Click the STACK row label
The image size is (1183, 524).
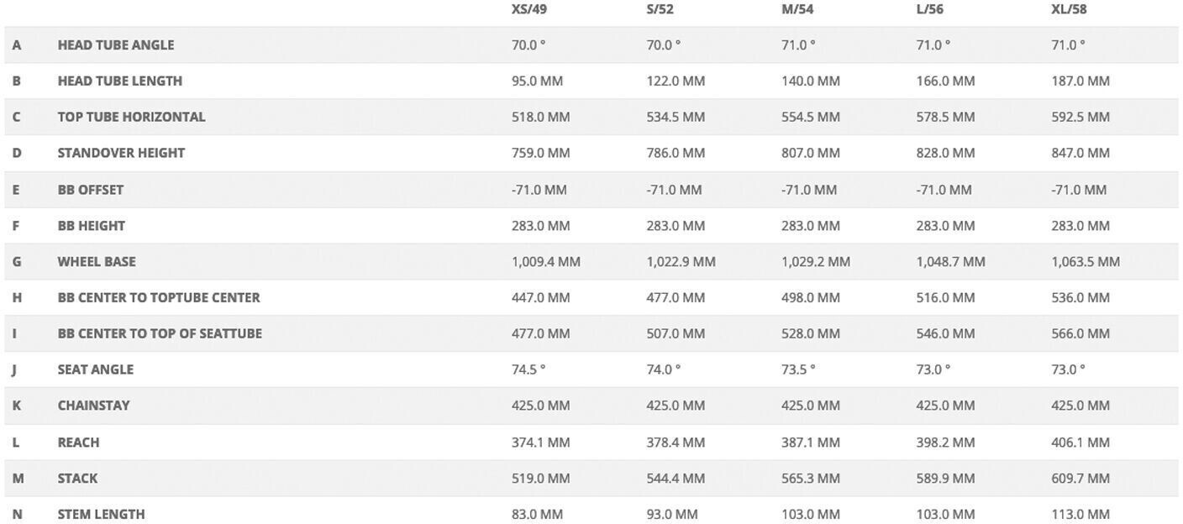coord(77,479)
